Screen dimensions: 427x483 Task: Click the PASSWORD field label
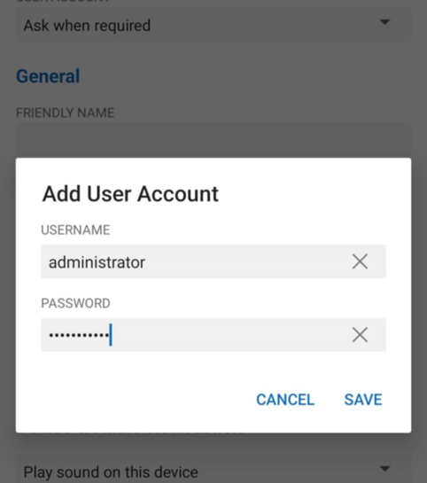(75, 303)
